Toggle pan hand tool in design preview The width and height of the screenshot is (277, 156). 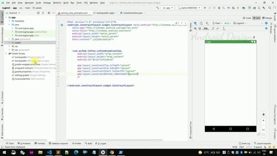(264, 114)
